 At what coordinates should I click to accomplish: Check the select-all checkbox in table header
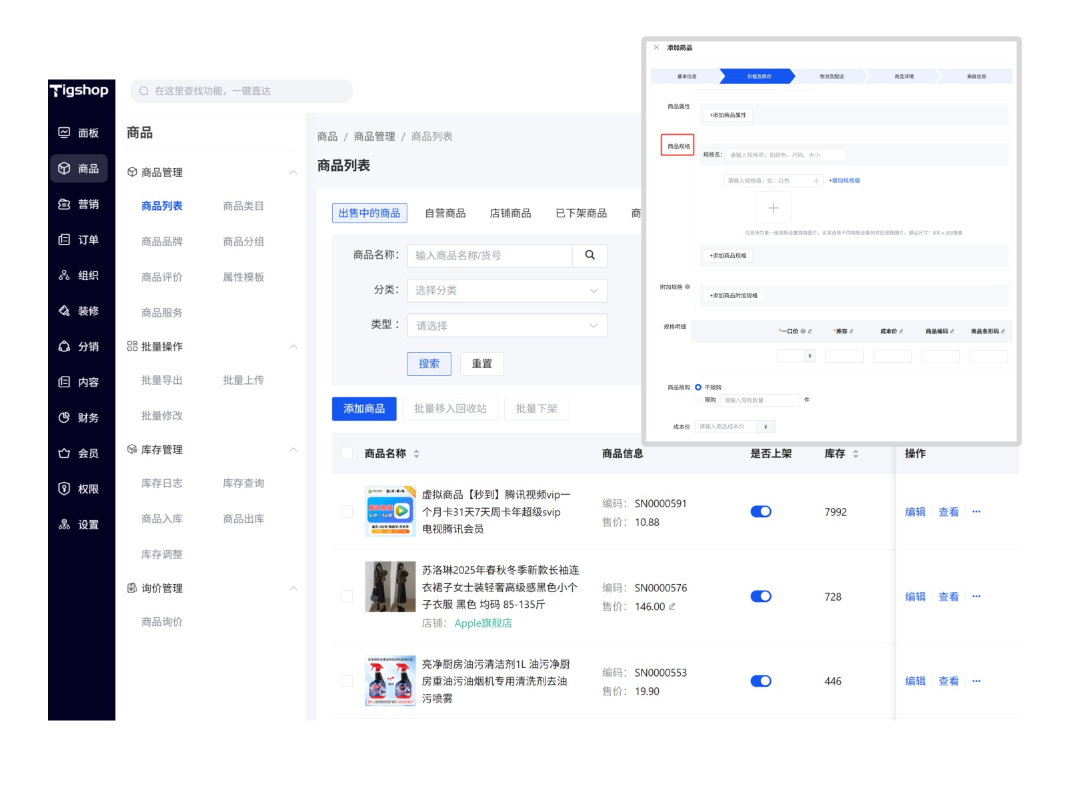[347, 453]
